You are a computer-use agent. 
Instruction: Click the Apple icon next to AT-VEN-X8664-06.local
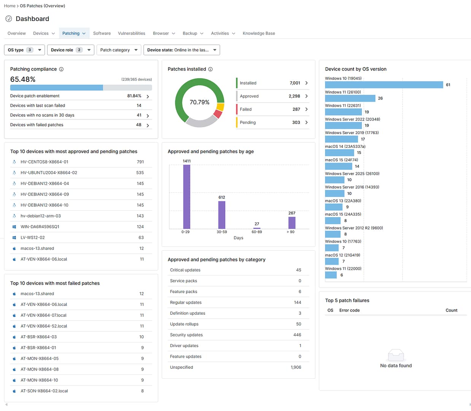coord(14,259)
